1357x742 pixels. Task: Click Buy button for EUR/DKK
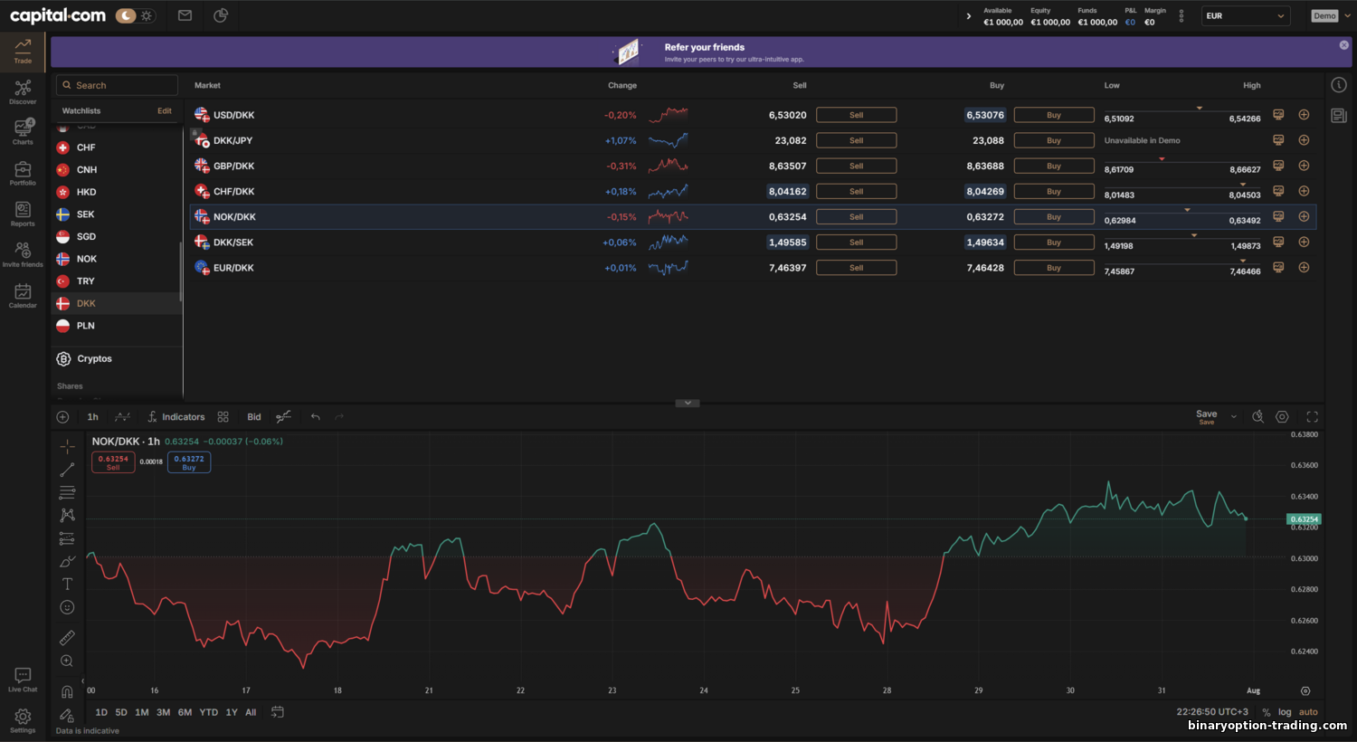coord(1053,268)
